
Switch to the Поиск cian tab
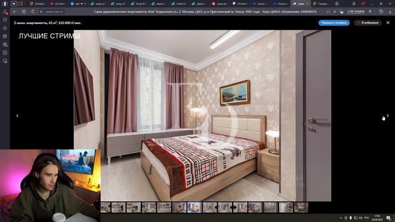coord(280,4)
